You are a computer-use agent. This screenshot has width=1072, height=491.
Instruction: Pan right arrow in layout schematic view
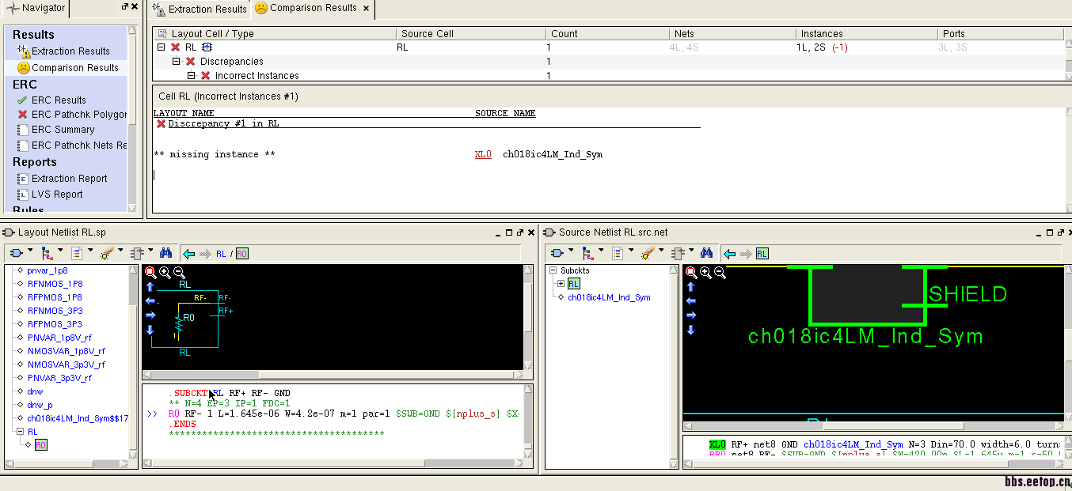(x=150, y=315)
